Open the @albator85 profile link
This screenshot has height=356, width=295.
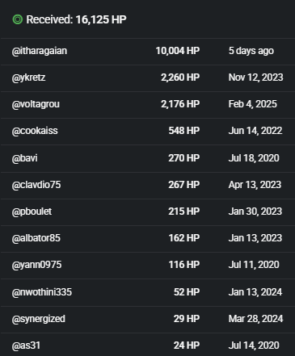pyautogui.click(x=36, y=238)
